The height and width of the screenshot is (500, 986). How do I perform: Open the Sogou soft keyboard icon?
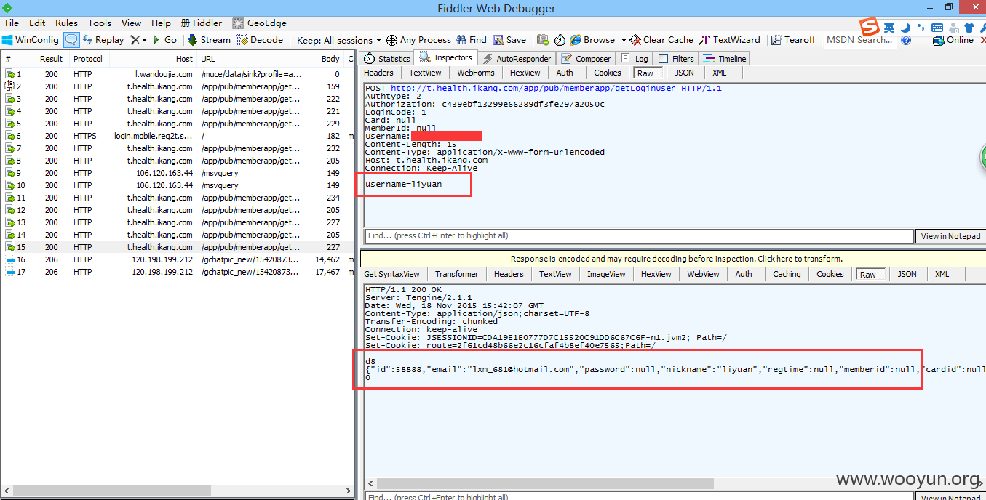pos(937,28)
